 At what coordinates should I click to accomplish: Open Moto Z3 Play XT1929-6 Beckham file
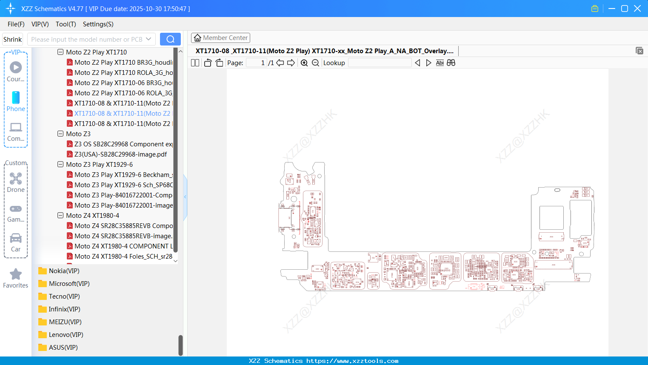point(120,174)
